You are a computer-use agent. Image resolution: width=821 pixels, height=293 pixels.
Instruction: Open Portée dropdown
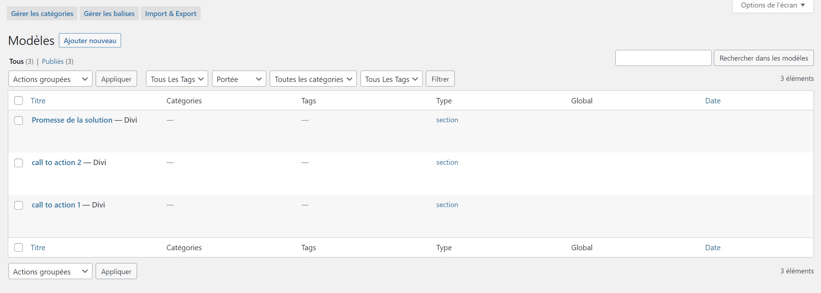tap(239, 79)
